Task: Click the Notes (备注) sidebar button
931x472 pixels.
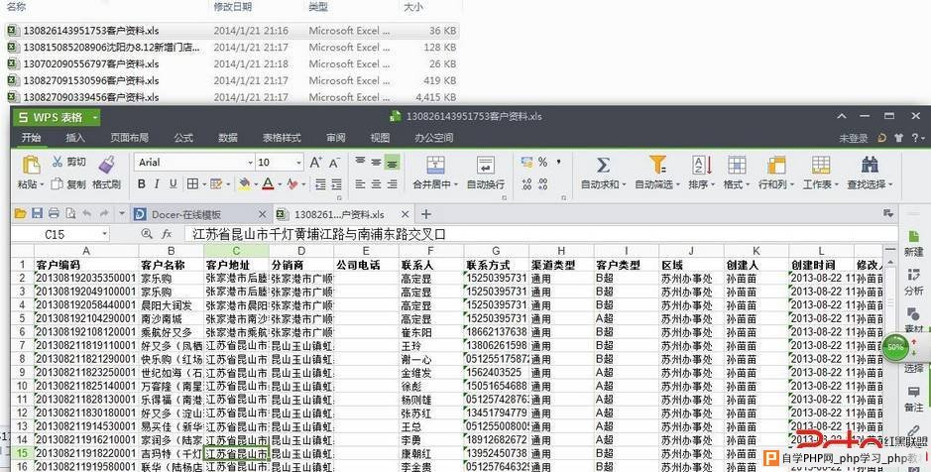Action: click(913, 399)
